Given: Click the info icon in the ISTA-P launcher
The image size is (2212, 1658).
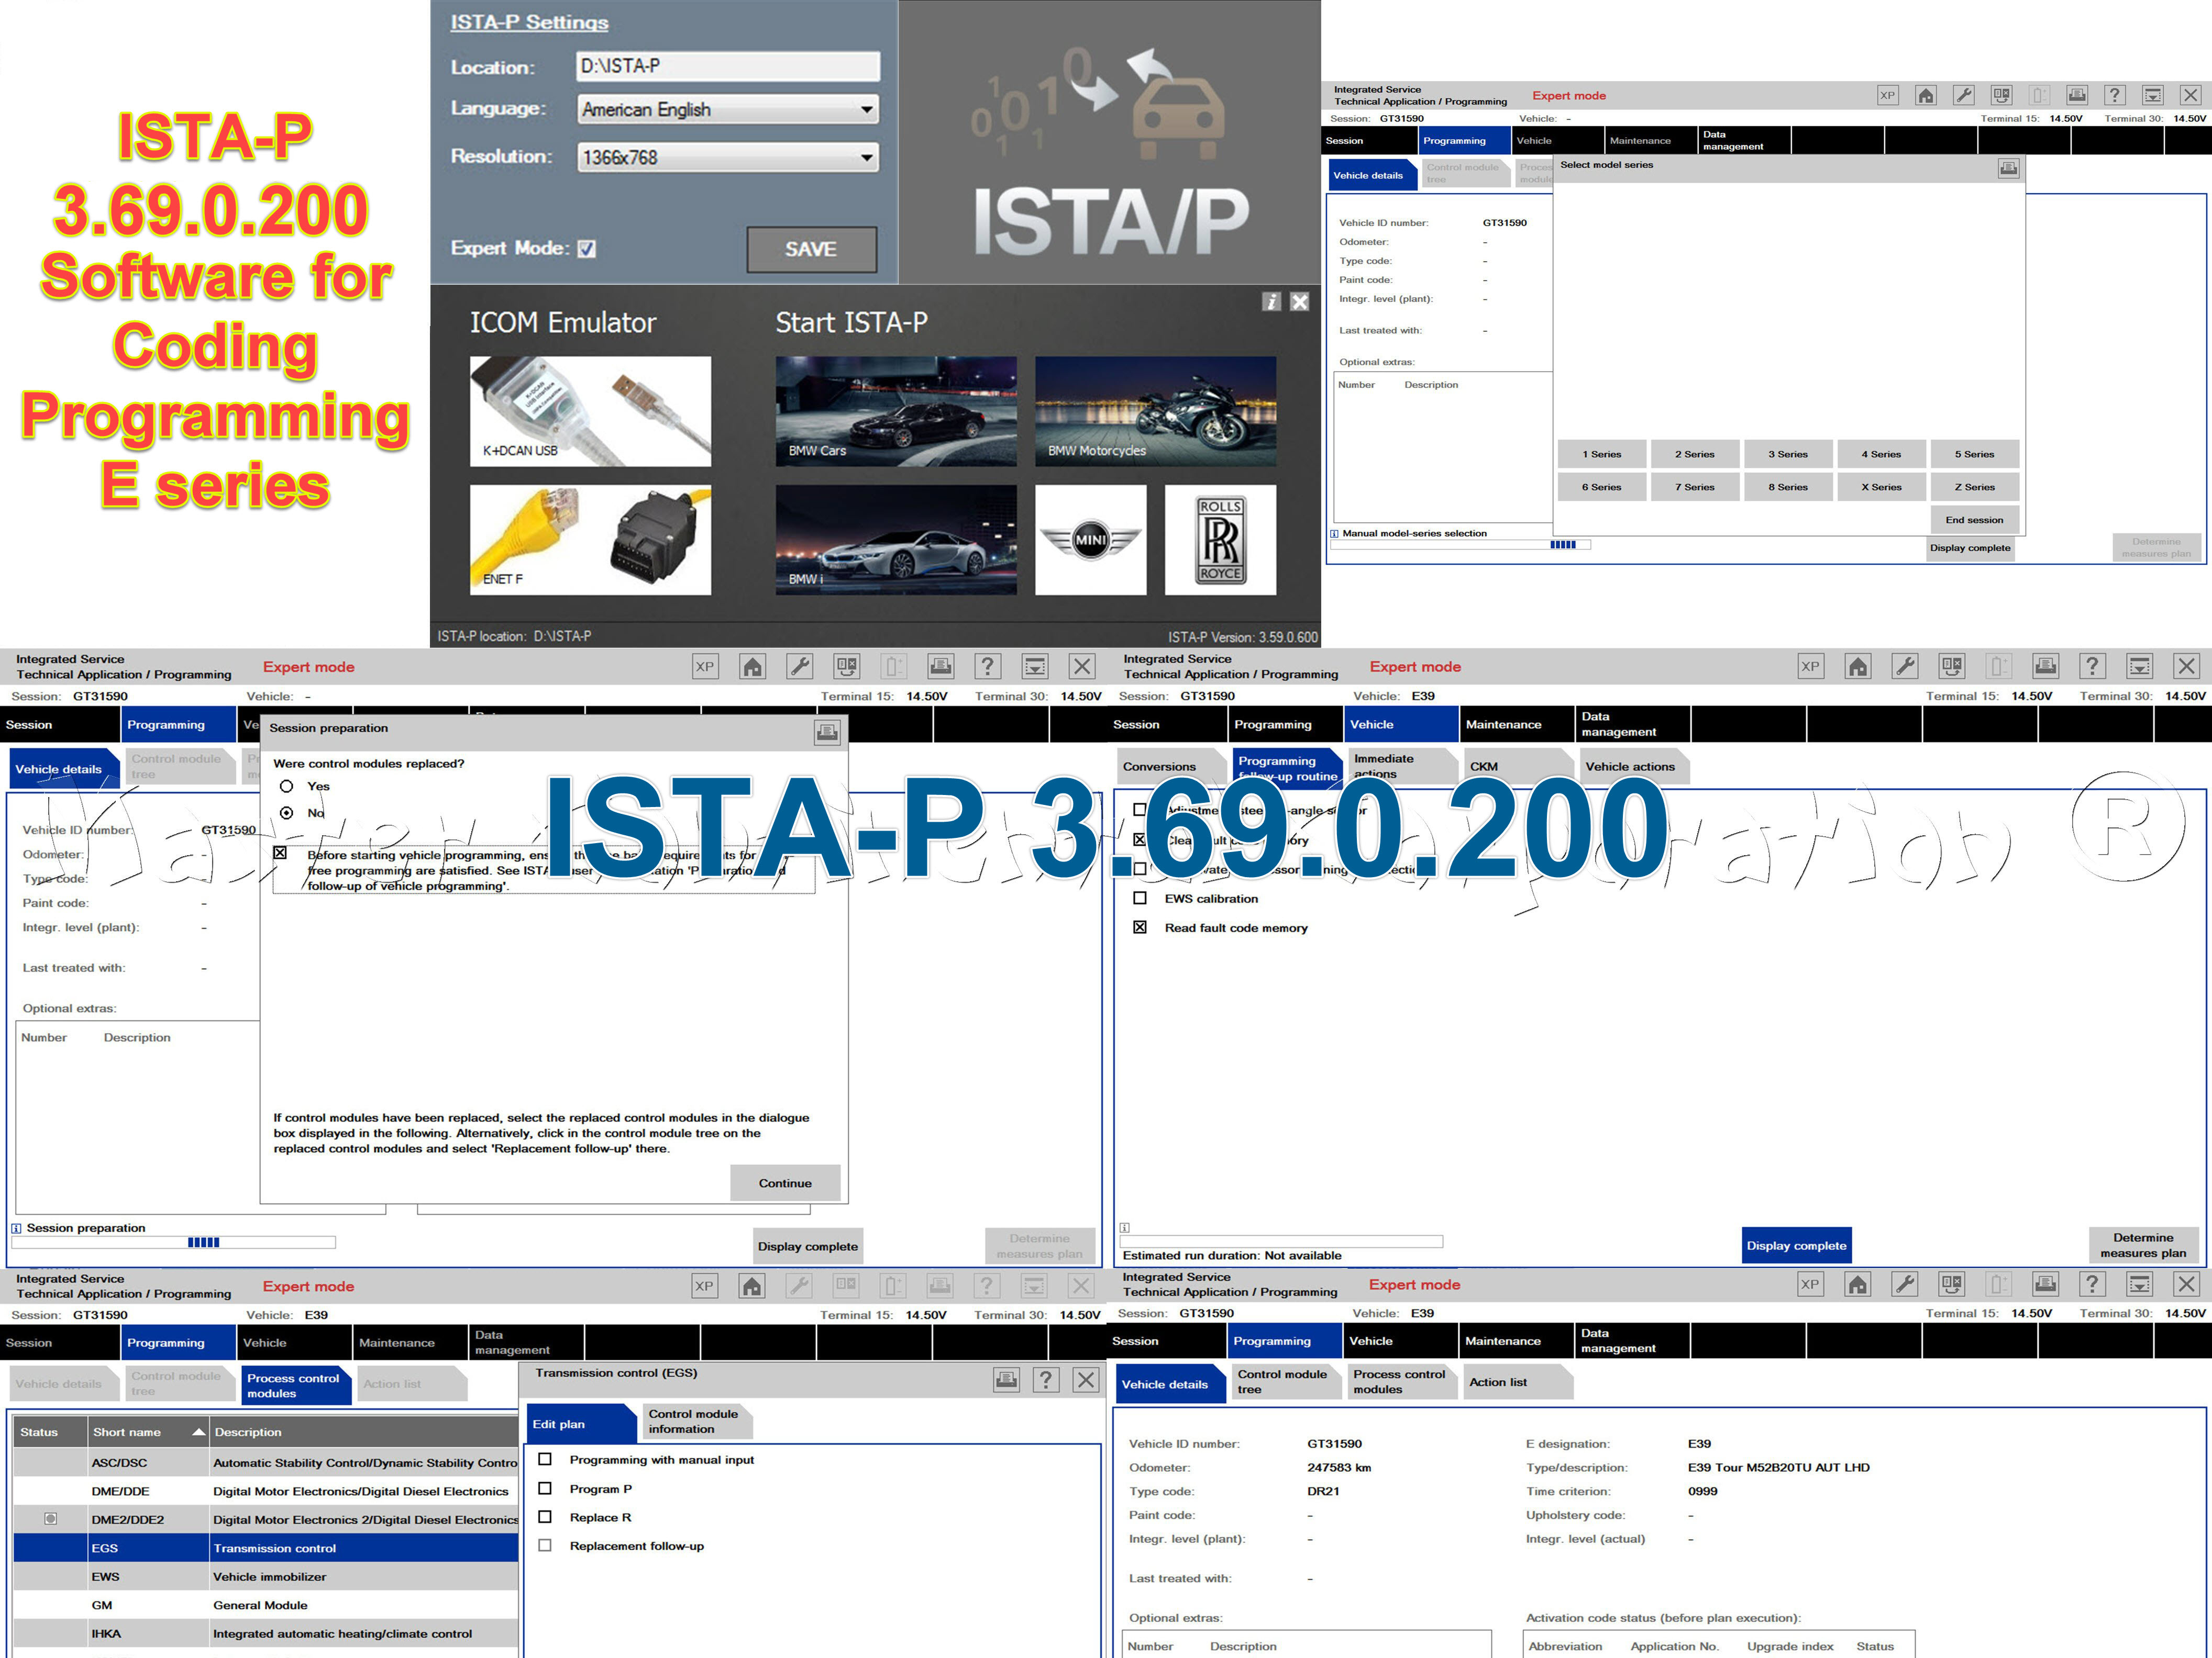Looking at the screenshot, I should point(1271,302).
